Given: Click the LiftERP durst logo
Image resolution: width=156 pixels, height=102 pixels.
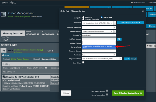Looking at the screenshot, I should coord(9,3).
